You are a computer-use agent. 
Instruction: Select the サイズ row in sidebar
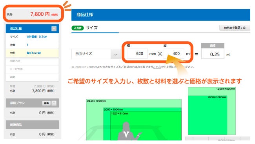(x=32, y=37)
